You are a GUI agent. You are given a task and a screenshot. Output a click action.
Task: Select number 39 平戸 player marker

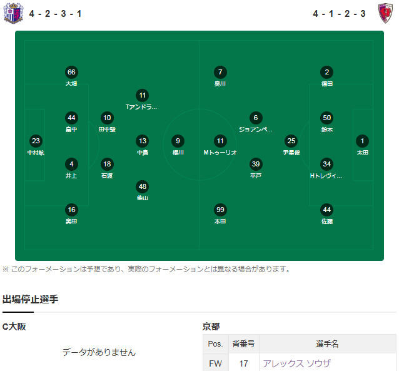[255, 164]
